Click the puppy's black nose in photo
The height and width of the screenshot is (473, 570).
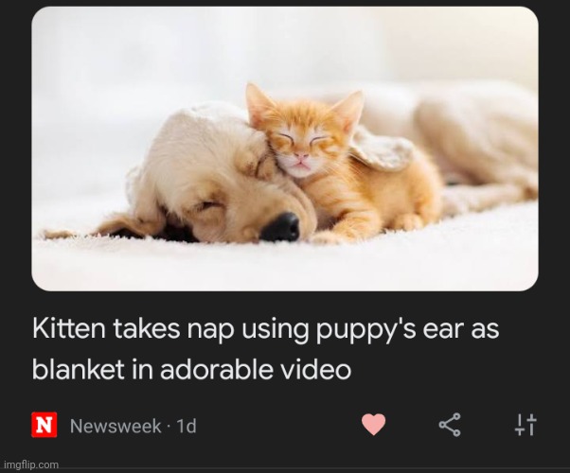point(280,227)
